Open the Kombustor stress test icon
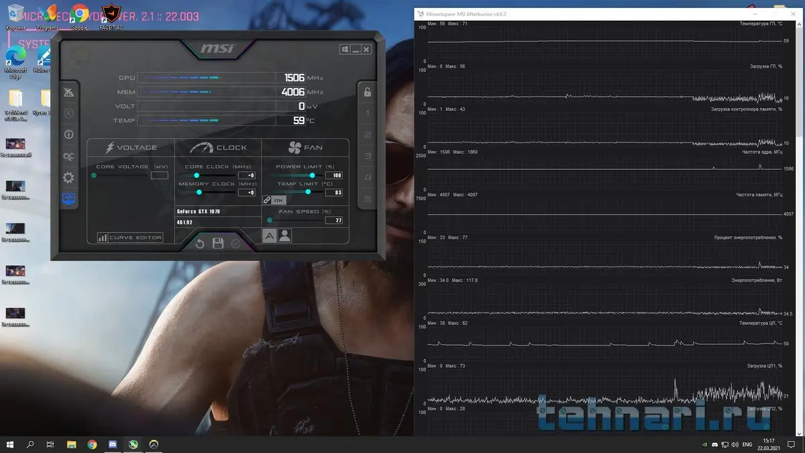The image size is (805, 453). (x=68, y=113)
